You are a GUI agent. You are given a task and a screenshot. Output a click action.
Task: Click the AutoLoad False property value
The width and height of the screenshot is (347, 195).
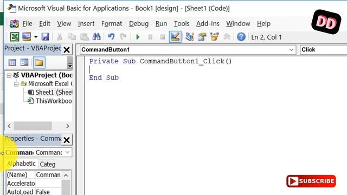pyautogui.click(x=48, y=192)
